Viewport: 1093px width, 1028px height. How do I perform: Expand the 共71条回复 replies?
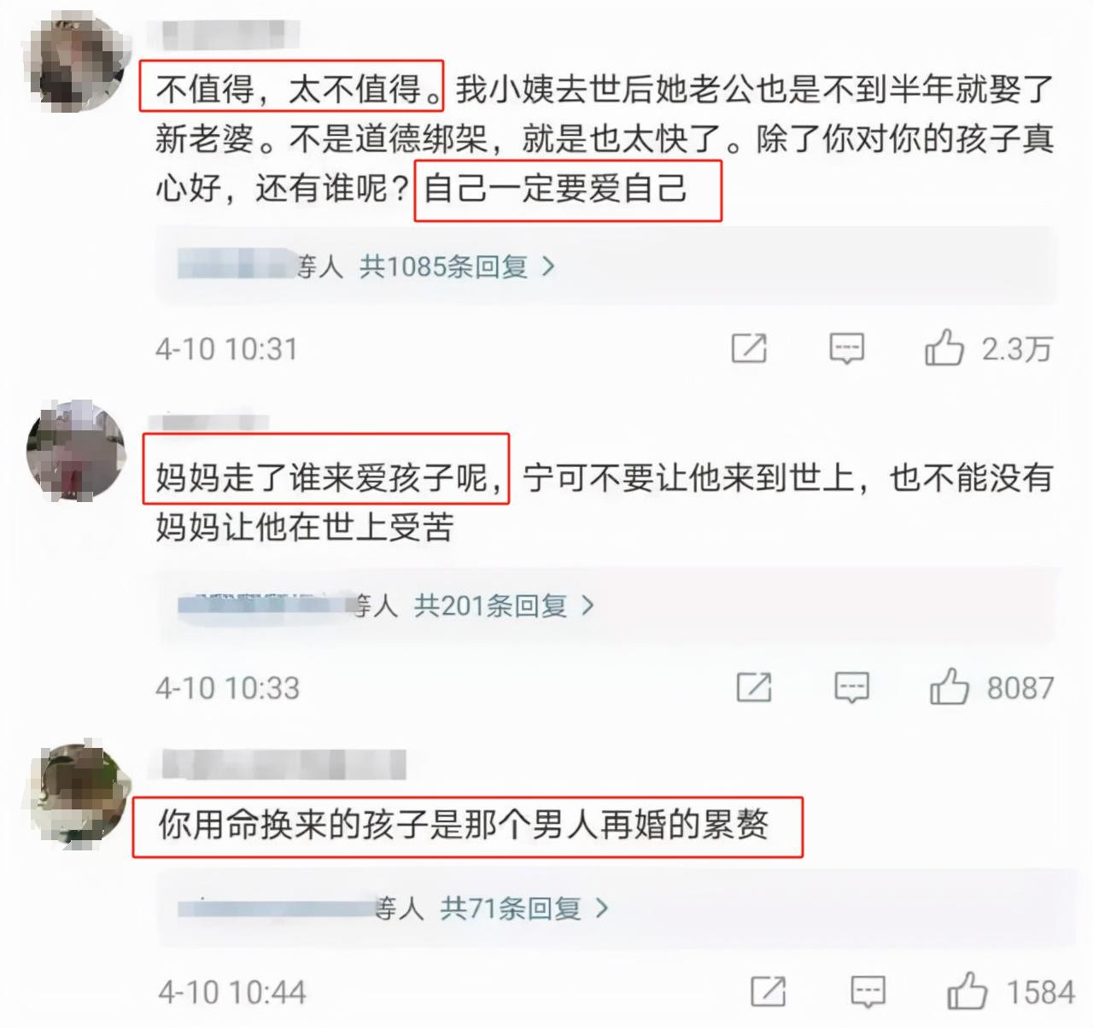coord(524,908)
